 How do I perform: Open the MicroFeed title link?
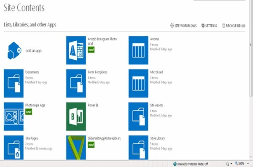coord(156,72)
